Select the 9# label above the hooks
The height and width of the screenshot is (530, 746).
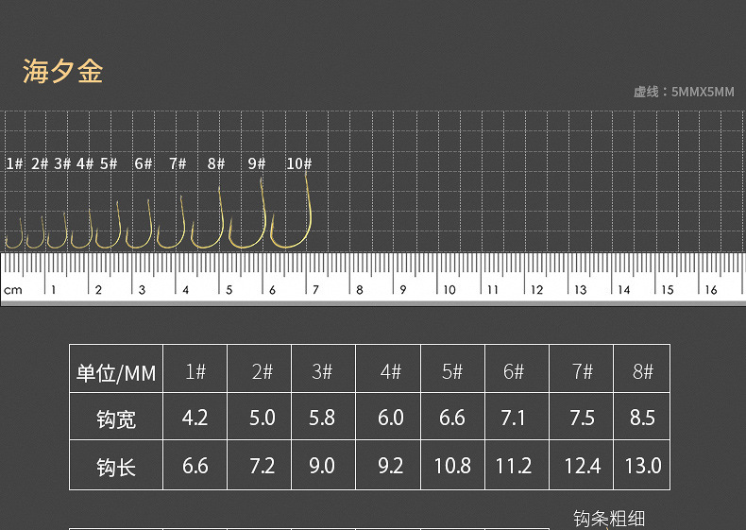click(x=257, y=163)
